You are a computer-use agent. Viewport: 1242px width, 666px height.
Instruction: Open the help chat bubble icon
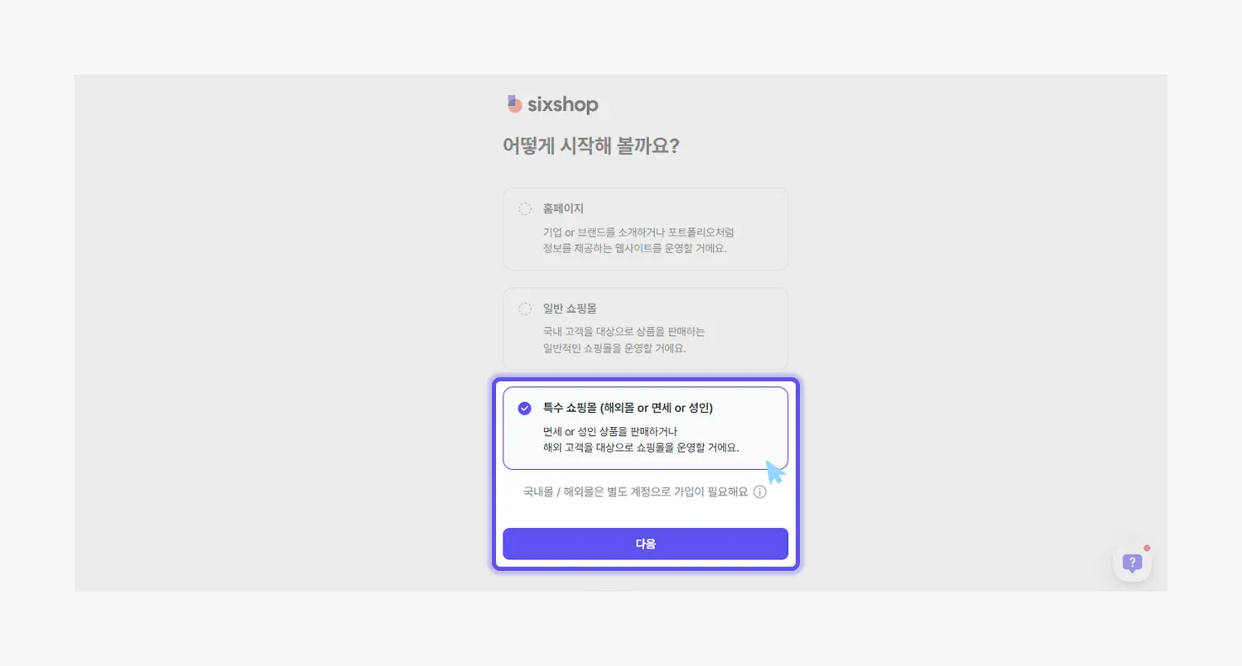[x=1132, y=563]
